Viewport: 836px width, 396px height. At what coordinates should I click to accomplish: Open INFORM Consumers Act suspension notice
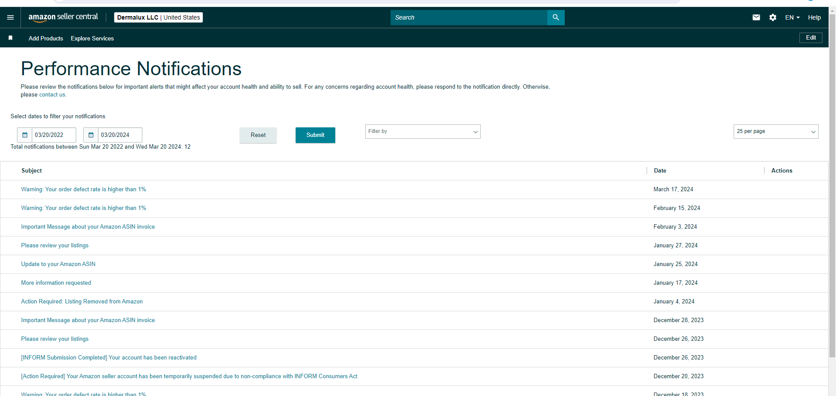pos(189,376)
